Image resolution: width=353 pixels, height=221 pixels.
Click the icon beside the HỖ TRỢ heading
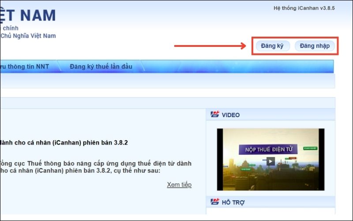click(x=215, y=202)
